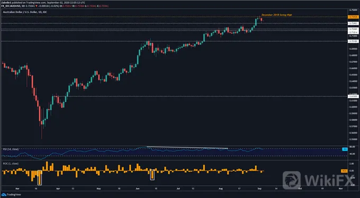Image resolution: width=360 pixels, height=198 pixels.
Task: Click the 'Aug' label on the time axis
Action: (x=221, y=189)
